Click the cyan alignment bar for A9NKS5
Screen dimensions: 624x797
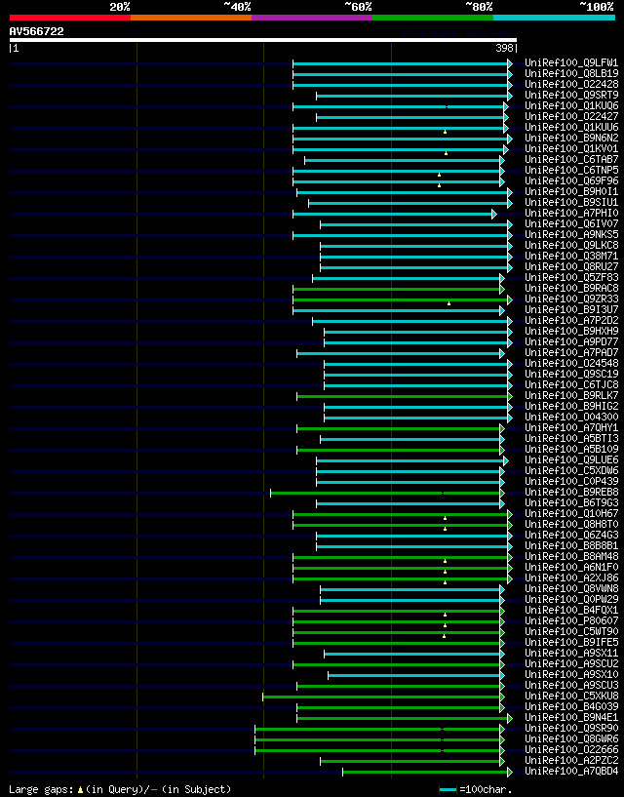tap(403, 235)
